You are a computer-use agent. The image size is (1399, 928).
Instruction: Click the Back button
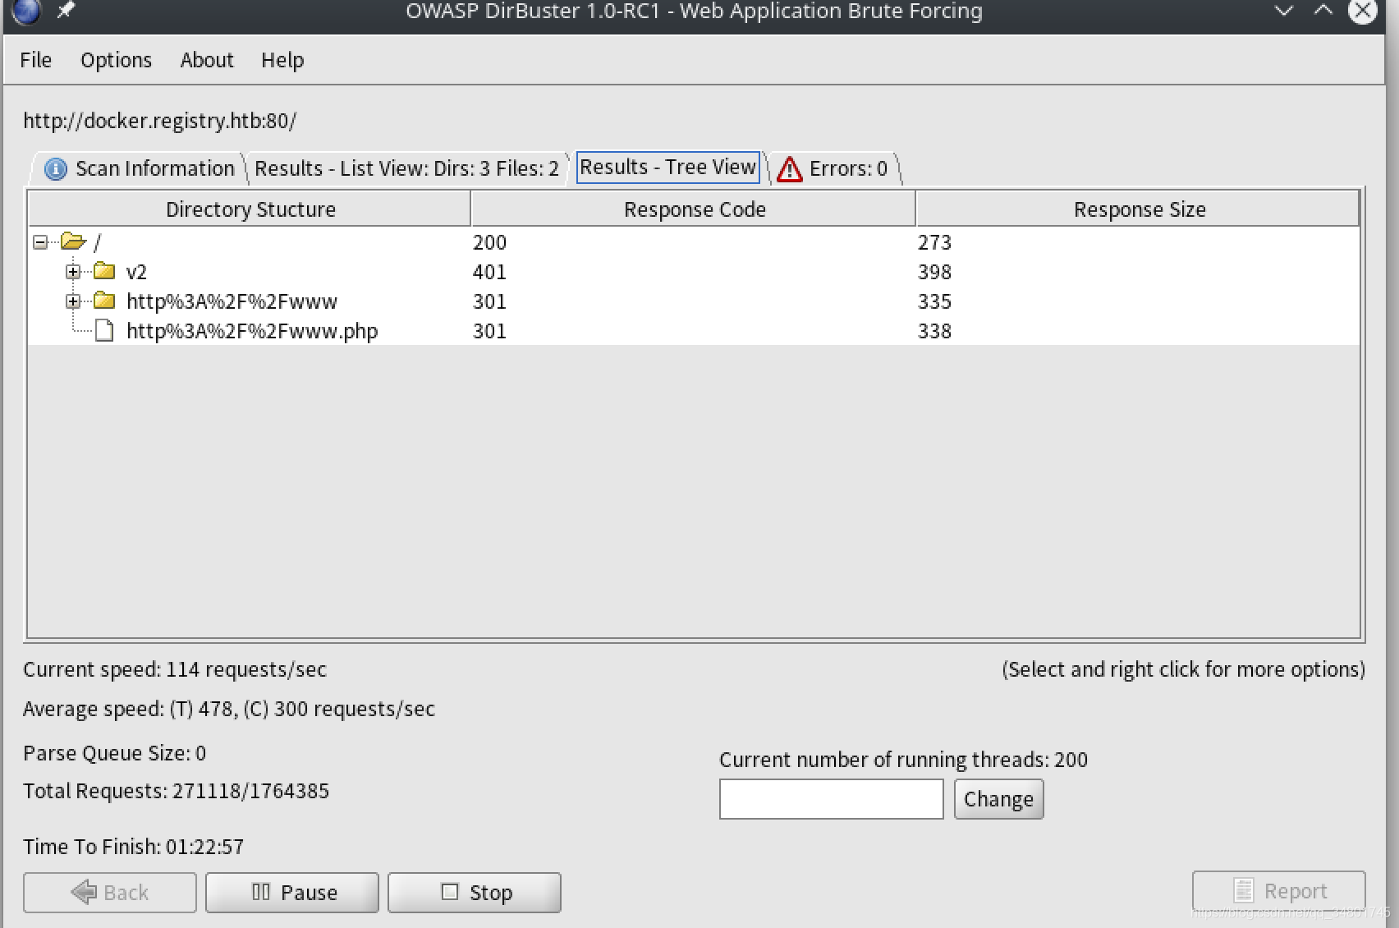tap(110, 893)
